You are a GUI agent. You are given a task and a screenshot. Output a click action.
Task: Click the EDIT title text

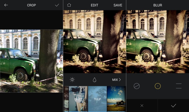(94, 5)
